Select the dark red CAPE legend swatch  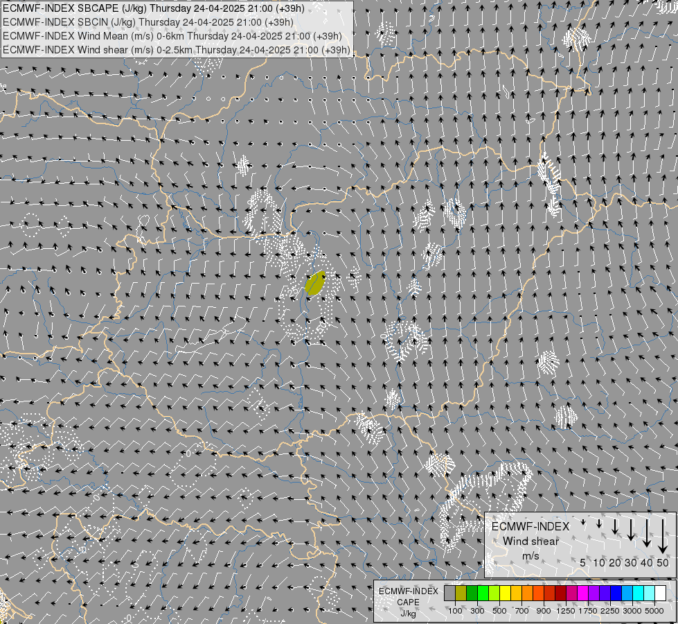[x=561, y=593]
